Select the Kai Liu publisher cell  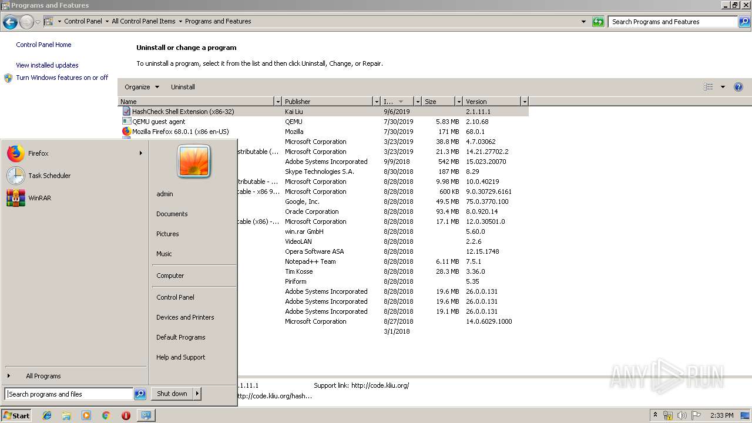(x=294, y=112)
